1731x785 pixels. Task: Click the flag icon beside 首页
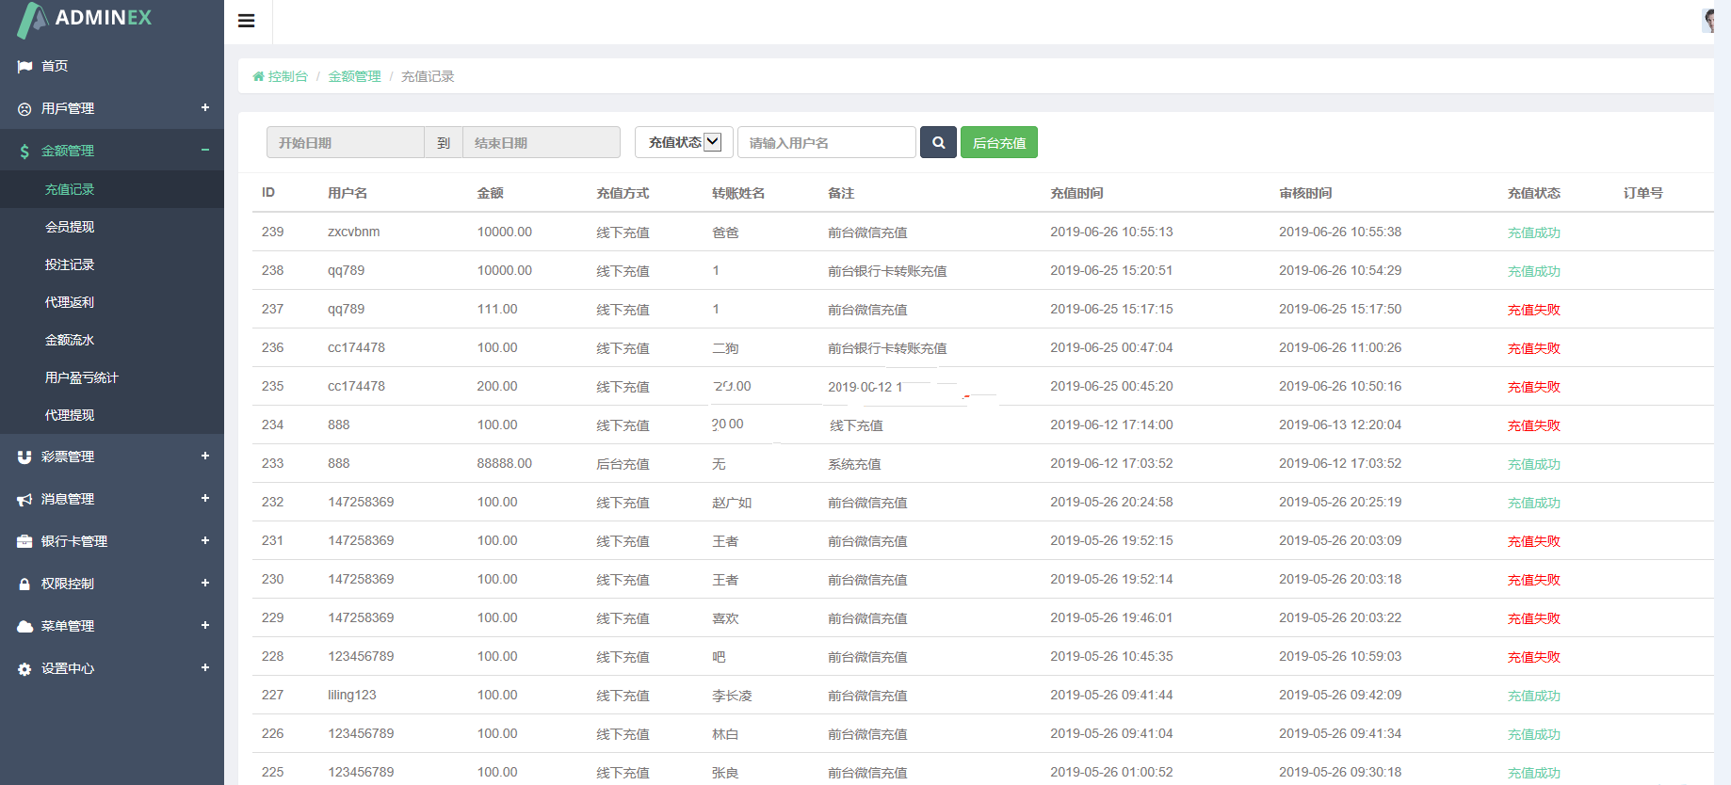click(x=24, y=67)
